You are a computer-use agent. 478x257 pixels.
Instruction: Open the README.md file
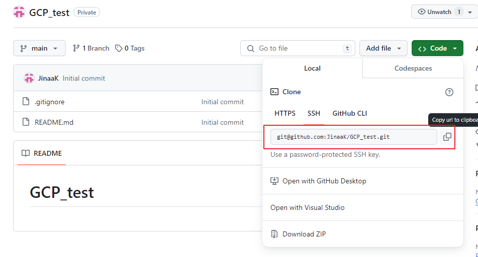54,122
